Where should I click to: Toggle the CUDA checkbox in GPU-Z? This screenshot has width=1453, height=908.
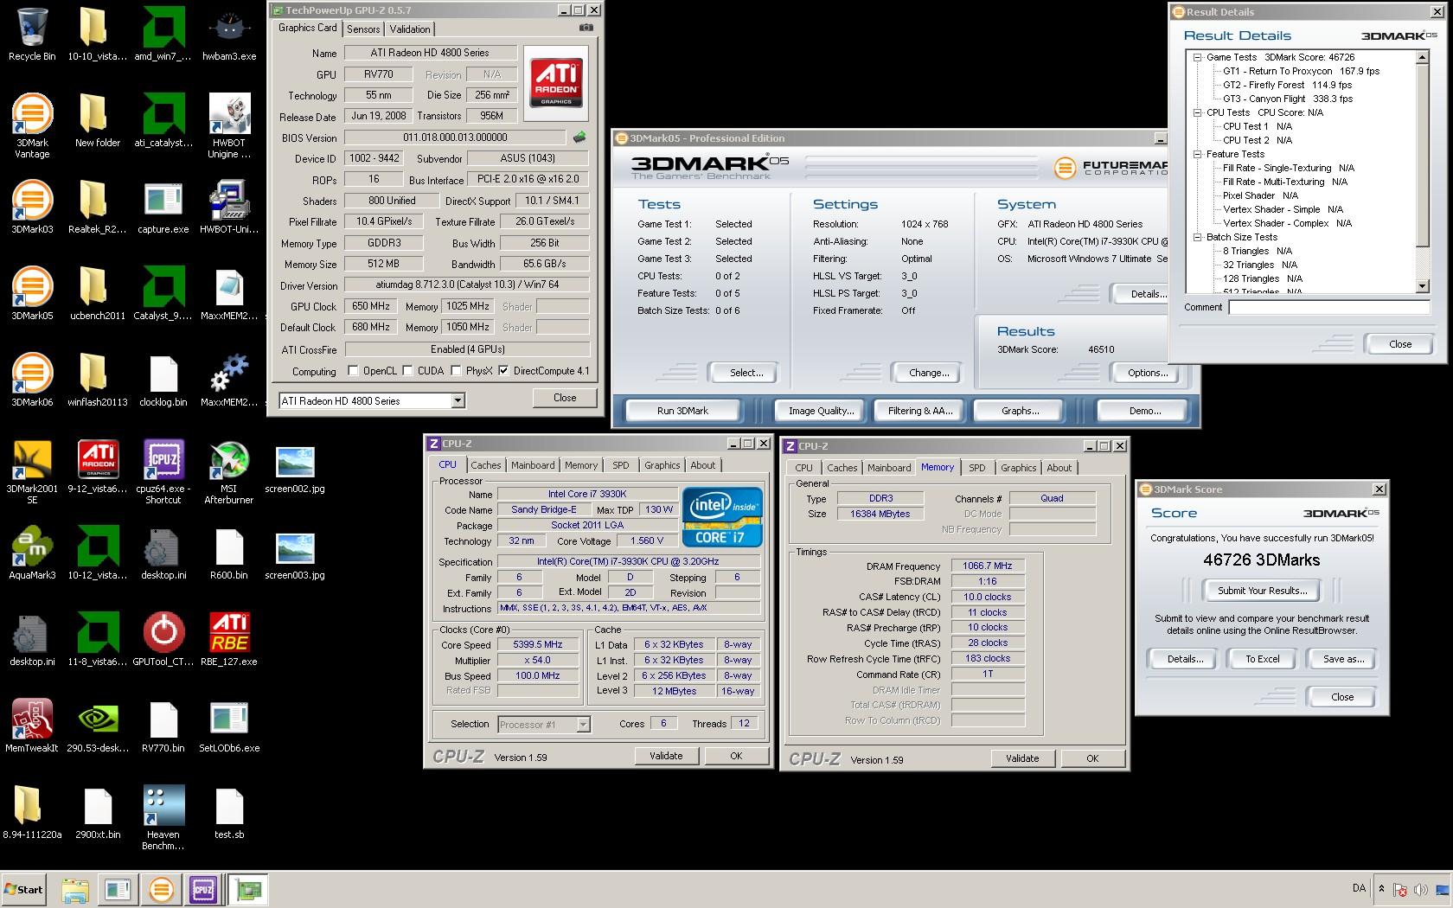[x=408, y=371]
